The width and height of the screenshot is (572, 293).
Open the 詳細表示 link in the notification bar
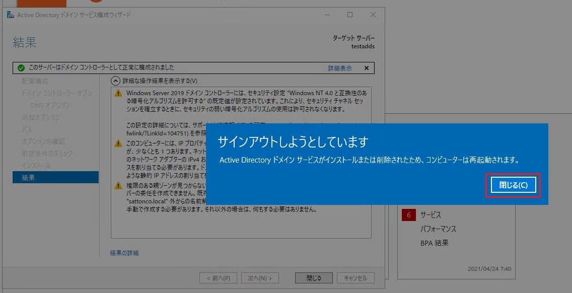(x=339, y=68)
